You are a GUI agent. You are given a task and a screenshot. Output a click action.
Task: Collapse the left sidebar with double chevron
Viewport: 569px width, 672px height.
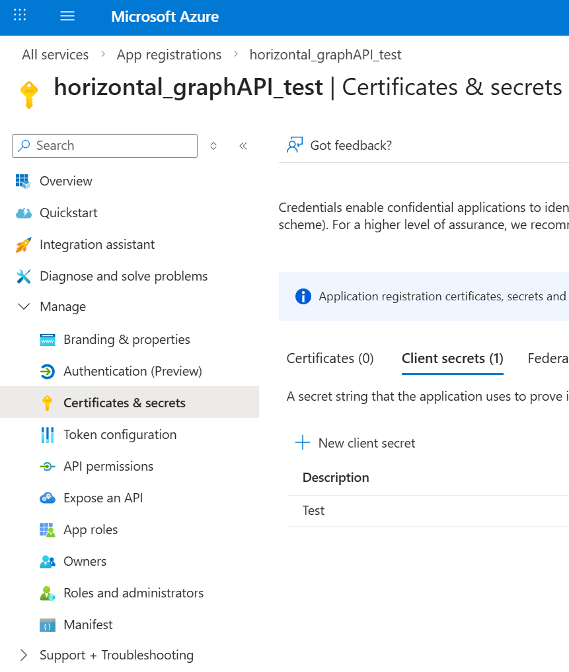point(243,146)
